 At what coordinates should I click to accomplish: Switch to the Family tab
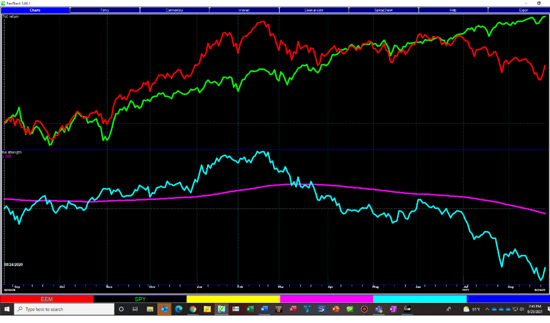coord(105,10)
